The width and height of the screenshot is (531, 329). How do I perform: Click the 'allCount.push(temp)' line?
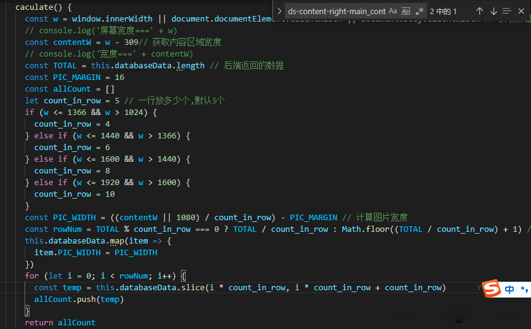[x=79, y=299]
